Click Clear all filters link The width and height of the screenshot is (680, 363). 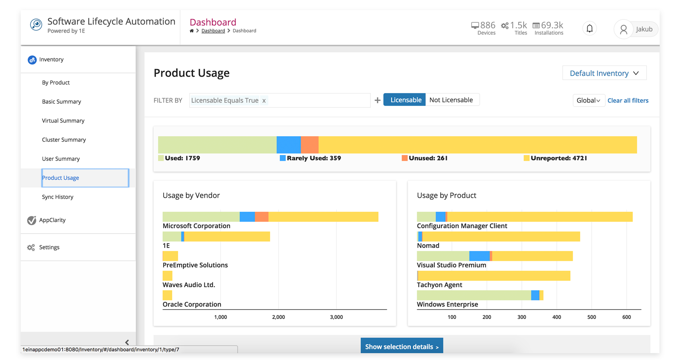[x=628, y=101]
